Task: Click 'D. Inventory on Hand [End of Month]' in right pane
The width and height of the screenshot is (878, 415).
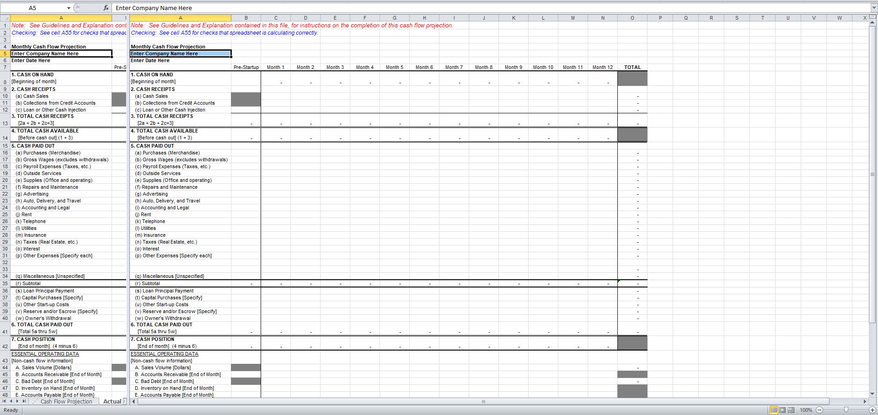Action: point(174,388)
